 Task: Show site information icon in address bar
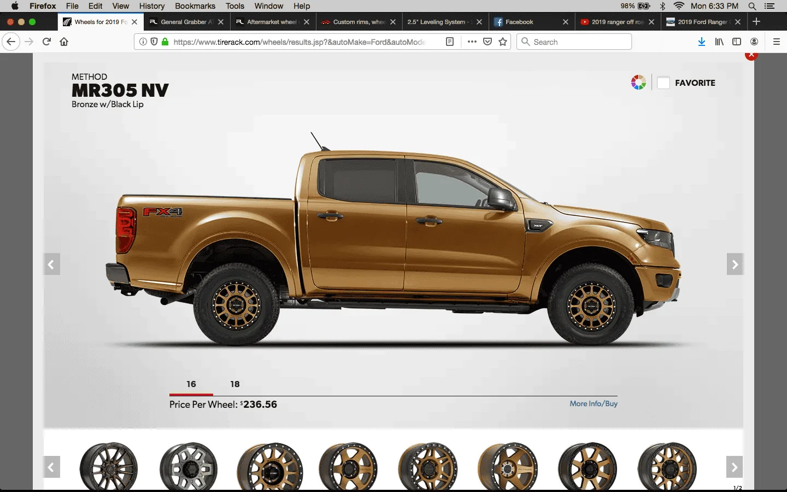click(143, 42)
